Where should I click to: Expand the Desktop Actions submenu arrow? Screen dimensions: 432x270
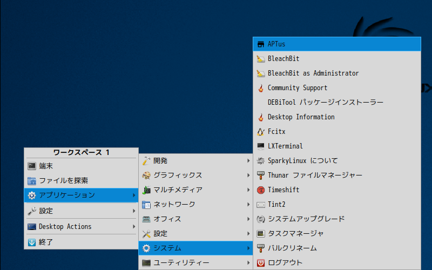pyautogui.click(x=134, y=226)
